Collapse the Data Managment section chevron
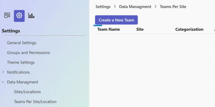This screenshot has width=215, height=107. point(3,82)
